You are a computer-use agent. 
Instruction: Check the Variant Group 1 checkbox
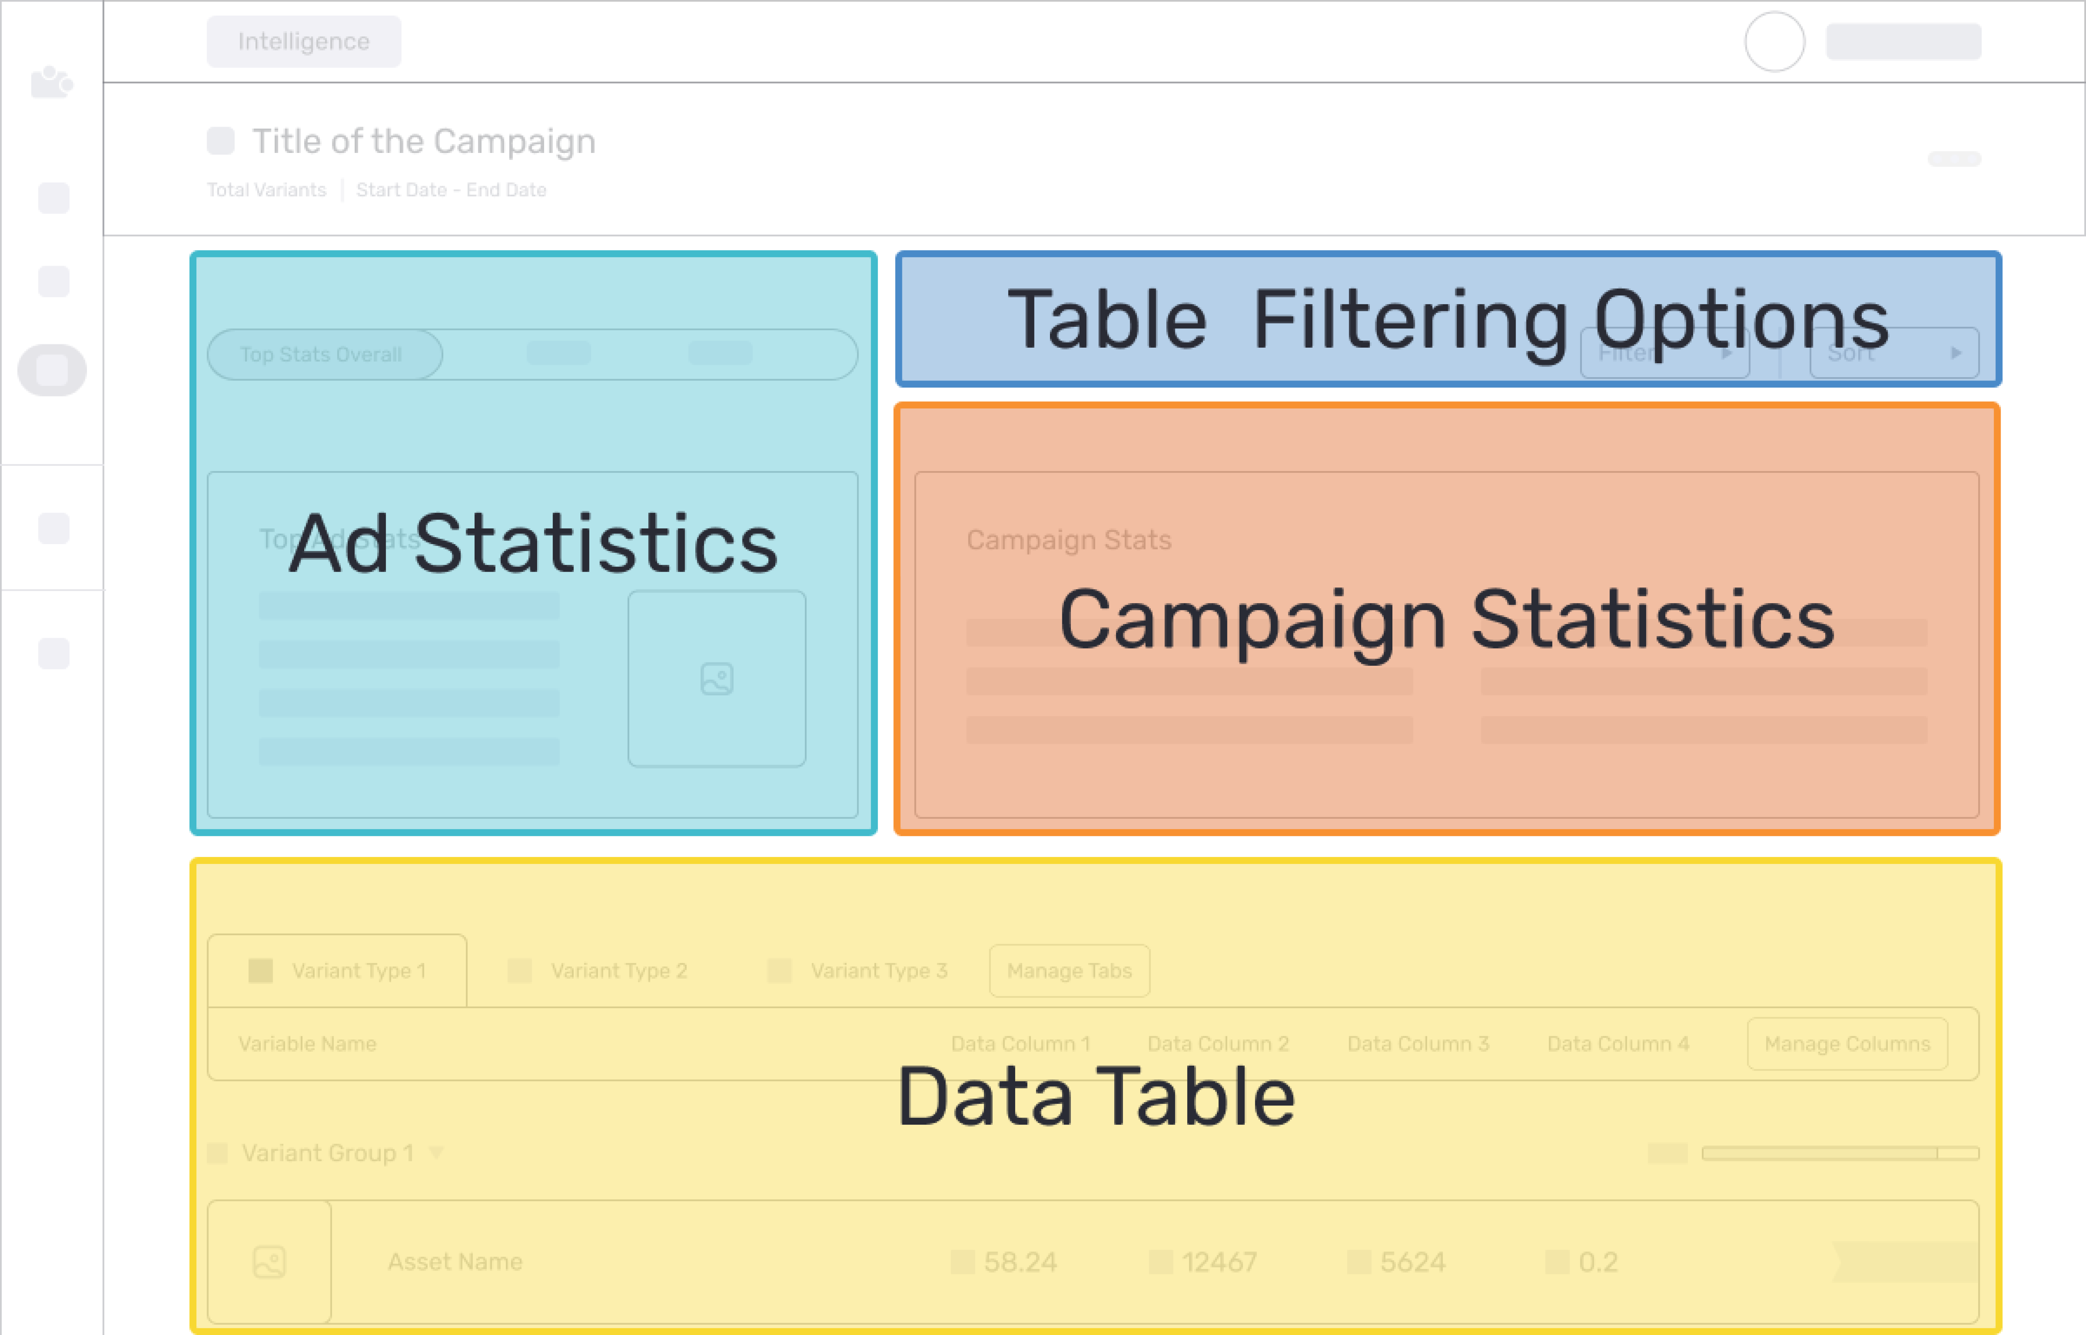[218, 1153]
